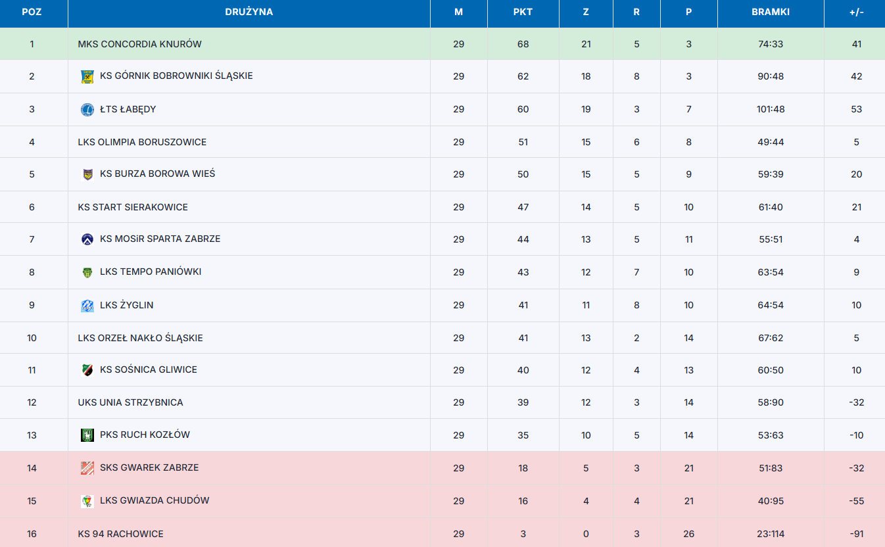This screenshot has width=885, height=547.
Task: Click the KS Burza Borowa Wieś crest
Action: point(87,174)
